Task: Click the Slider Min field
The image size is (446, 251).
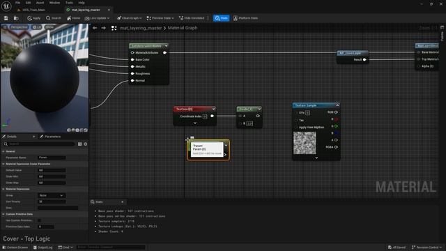Action: coord(52,176)
